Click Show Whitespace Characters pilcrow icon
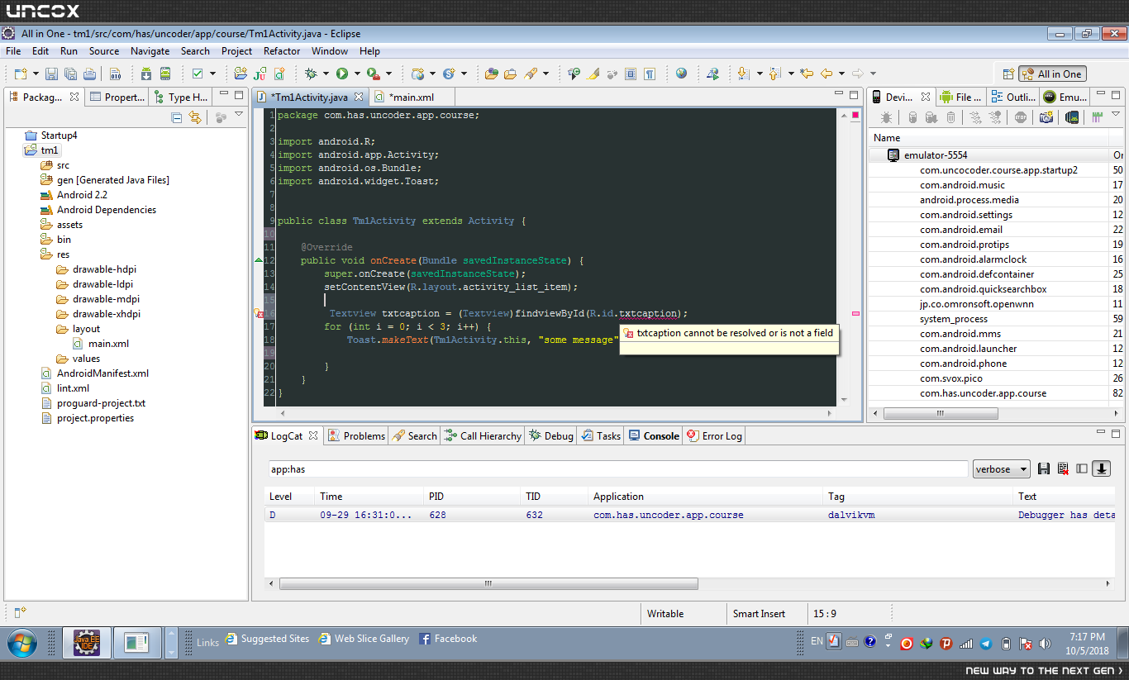Image resolution: width=1129 pixels, height=680 pixels. click(x=650, y=74)
